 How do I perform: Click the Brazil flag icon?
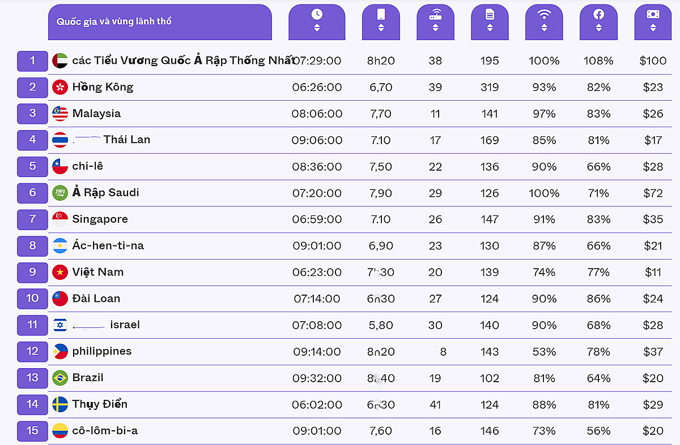click(x=60, y=378)
